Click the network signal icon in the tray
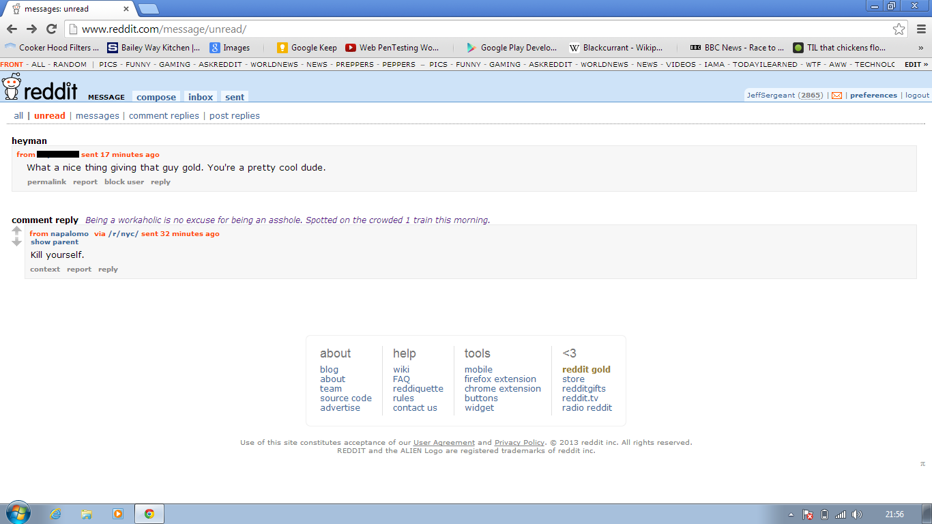932x524 pixels. pyautogui.click(x=841, y=514)
